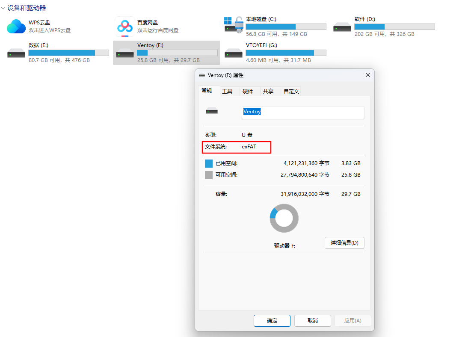Collapse the 设备和驱动器 section

[3, 8]
